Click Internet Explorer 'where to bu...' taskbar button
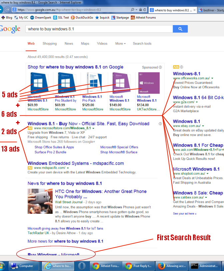The height and width of the screenshot is (271, 224). (x=58, y=266)
